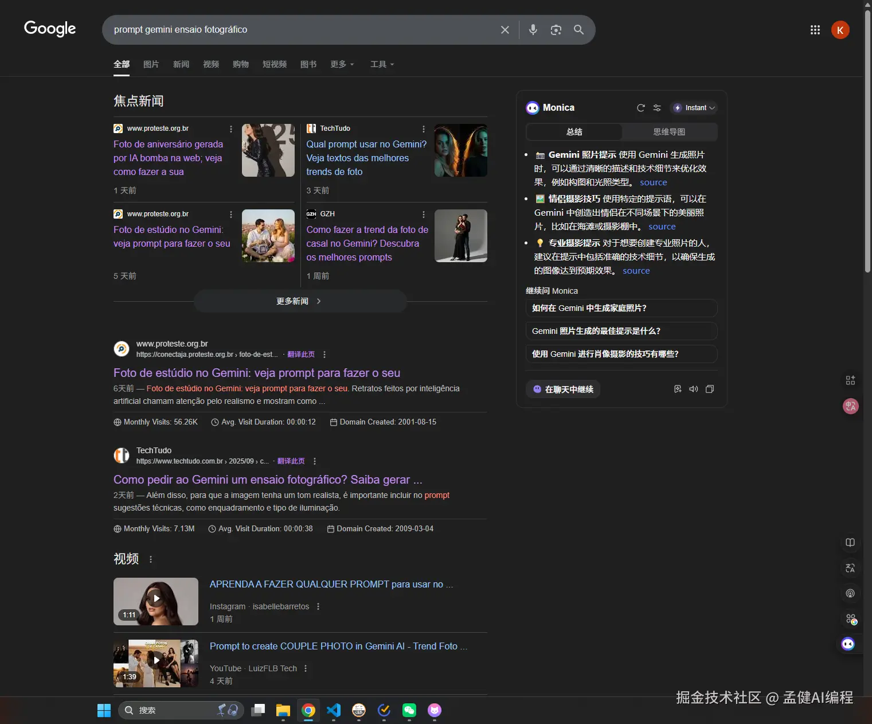Image resolution: width=872 pixels, height=724 pixels.
Task: Ask Monica 如何在 Gemini 中生成家庭照片?
Action: [x=621, y=308]
